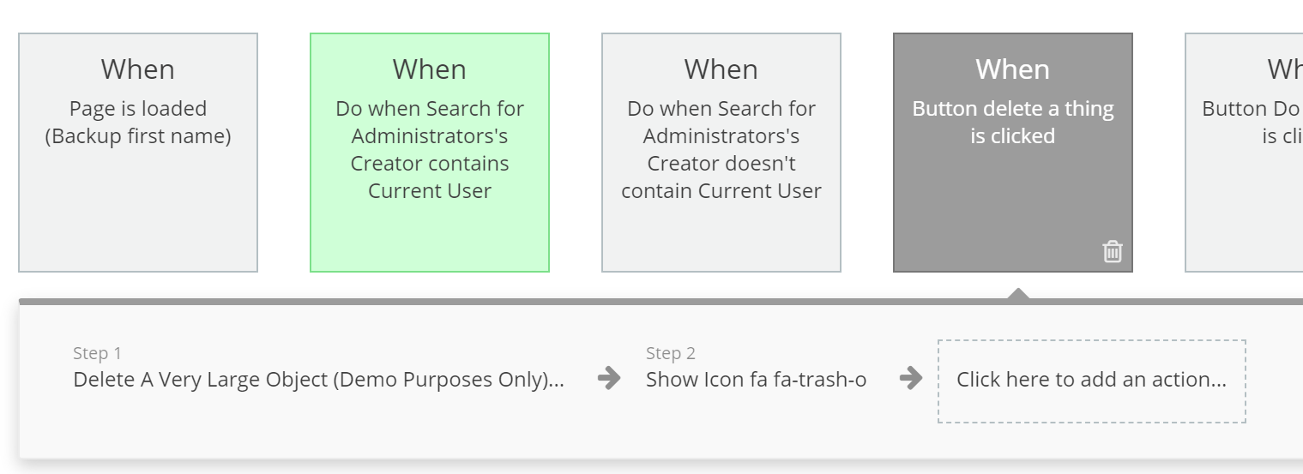Viewport: 1303px width, 474px height.
Task: Select the 'doesn't contain Current User' event
Action: (x=721, y=153)
